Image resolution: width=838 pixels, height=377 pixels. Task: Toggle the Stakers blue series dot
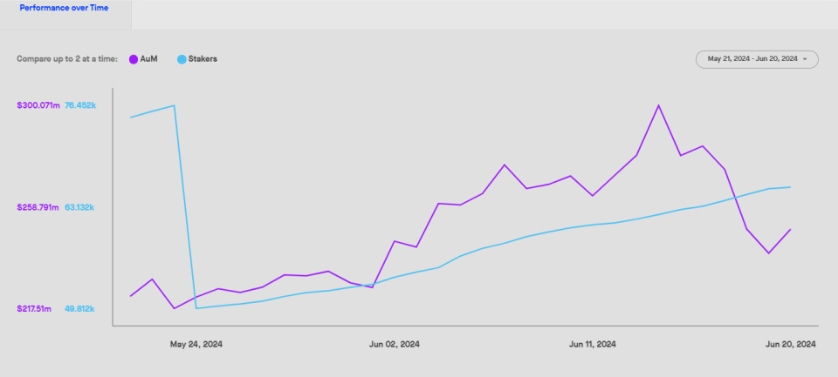pos(182,59)
